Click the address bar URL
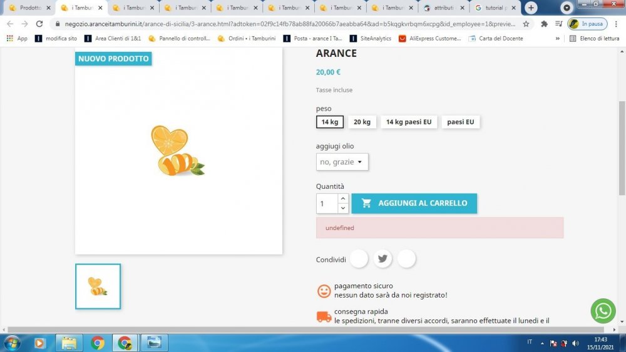Image resolution: width=626 pixels, height=352 pixels. pos(290,24)
